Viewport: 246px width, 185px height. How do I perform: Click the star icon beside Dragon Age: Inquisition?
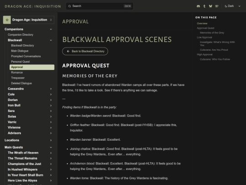click(x=7, y=20)
